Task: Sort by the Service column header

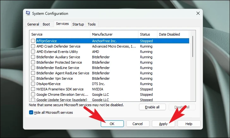Action: (x=60, y=34)
